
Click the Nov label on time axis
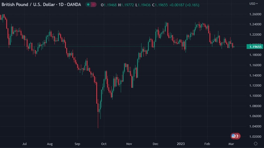129,144
